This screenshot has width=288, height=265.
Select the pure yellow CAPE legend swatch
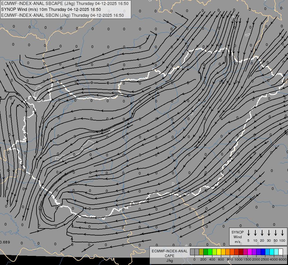(x=219, y=252)
